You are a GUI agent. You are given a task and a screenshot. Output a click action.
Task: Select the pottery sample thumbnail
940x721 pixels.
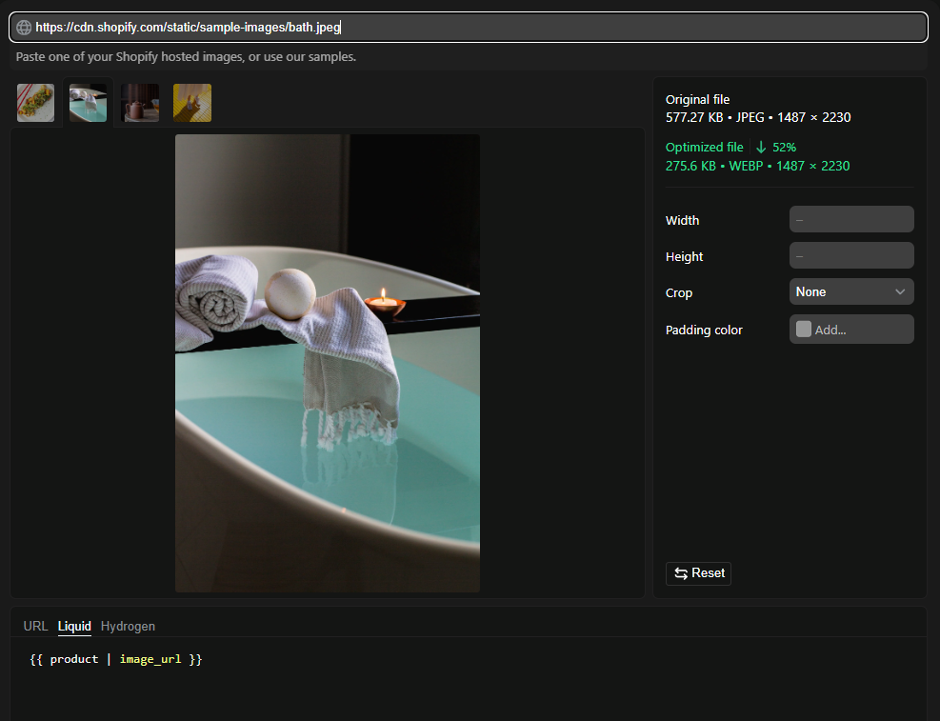click(140, 102)
